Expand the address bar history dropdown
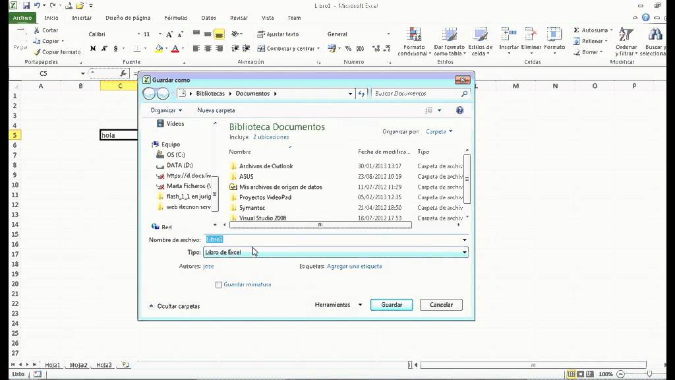This screenshot has height=380, width=675. (350, 94)
